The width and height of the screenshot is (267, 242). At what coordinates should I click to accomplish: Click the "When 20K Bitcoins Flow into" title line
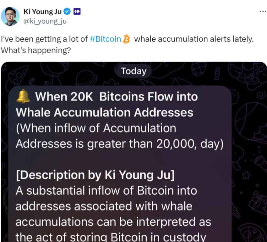point(116,96)
